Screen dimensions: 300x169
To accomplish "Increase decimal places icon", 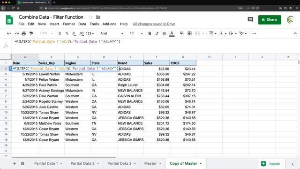I will pos(81,33).
